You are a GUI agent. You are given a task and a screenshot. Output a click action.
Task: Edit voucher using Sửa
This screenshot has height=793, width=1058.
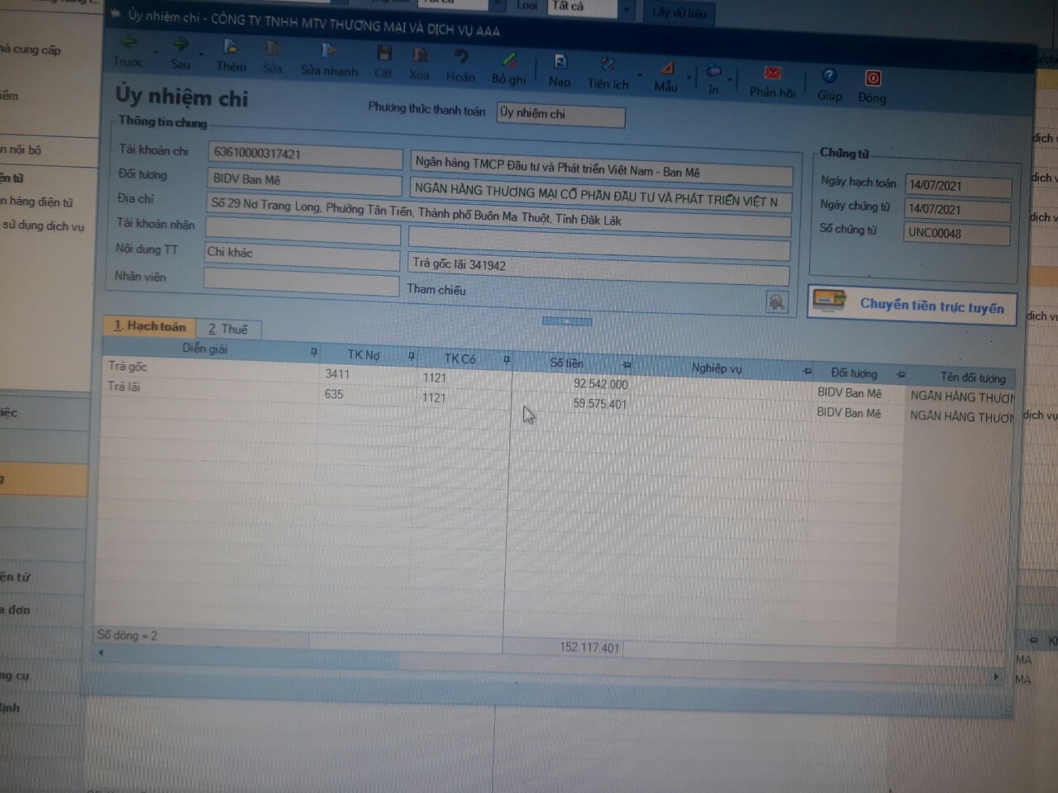point(273,57)
